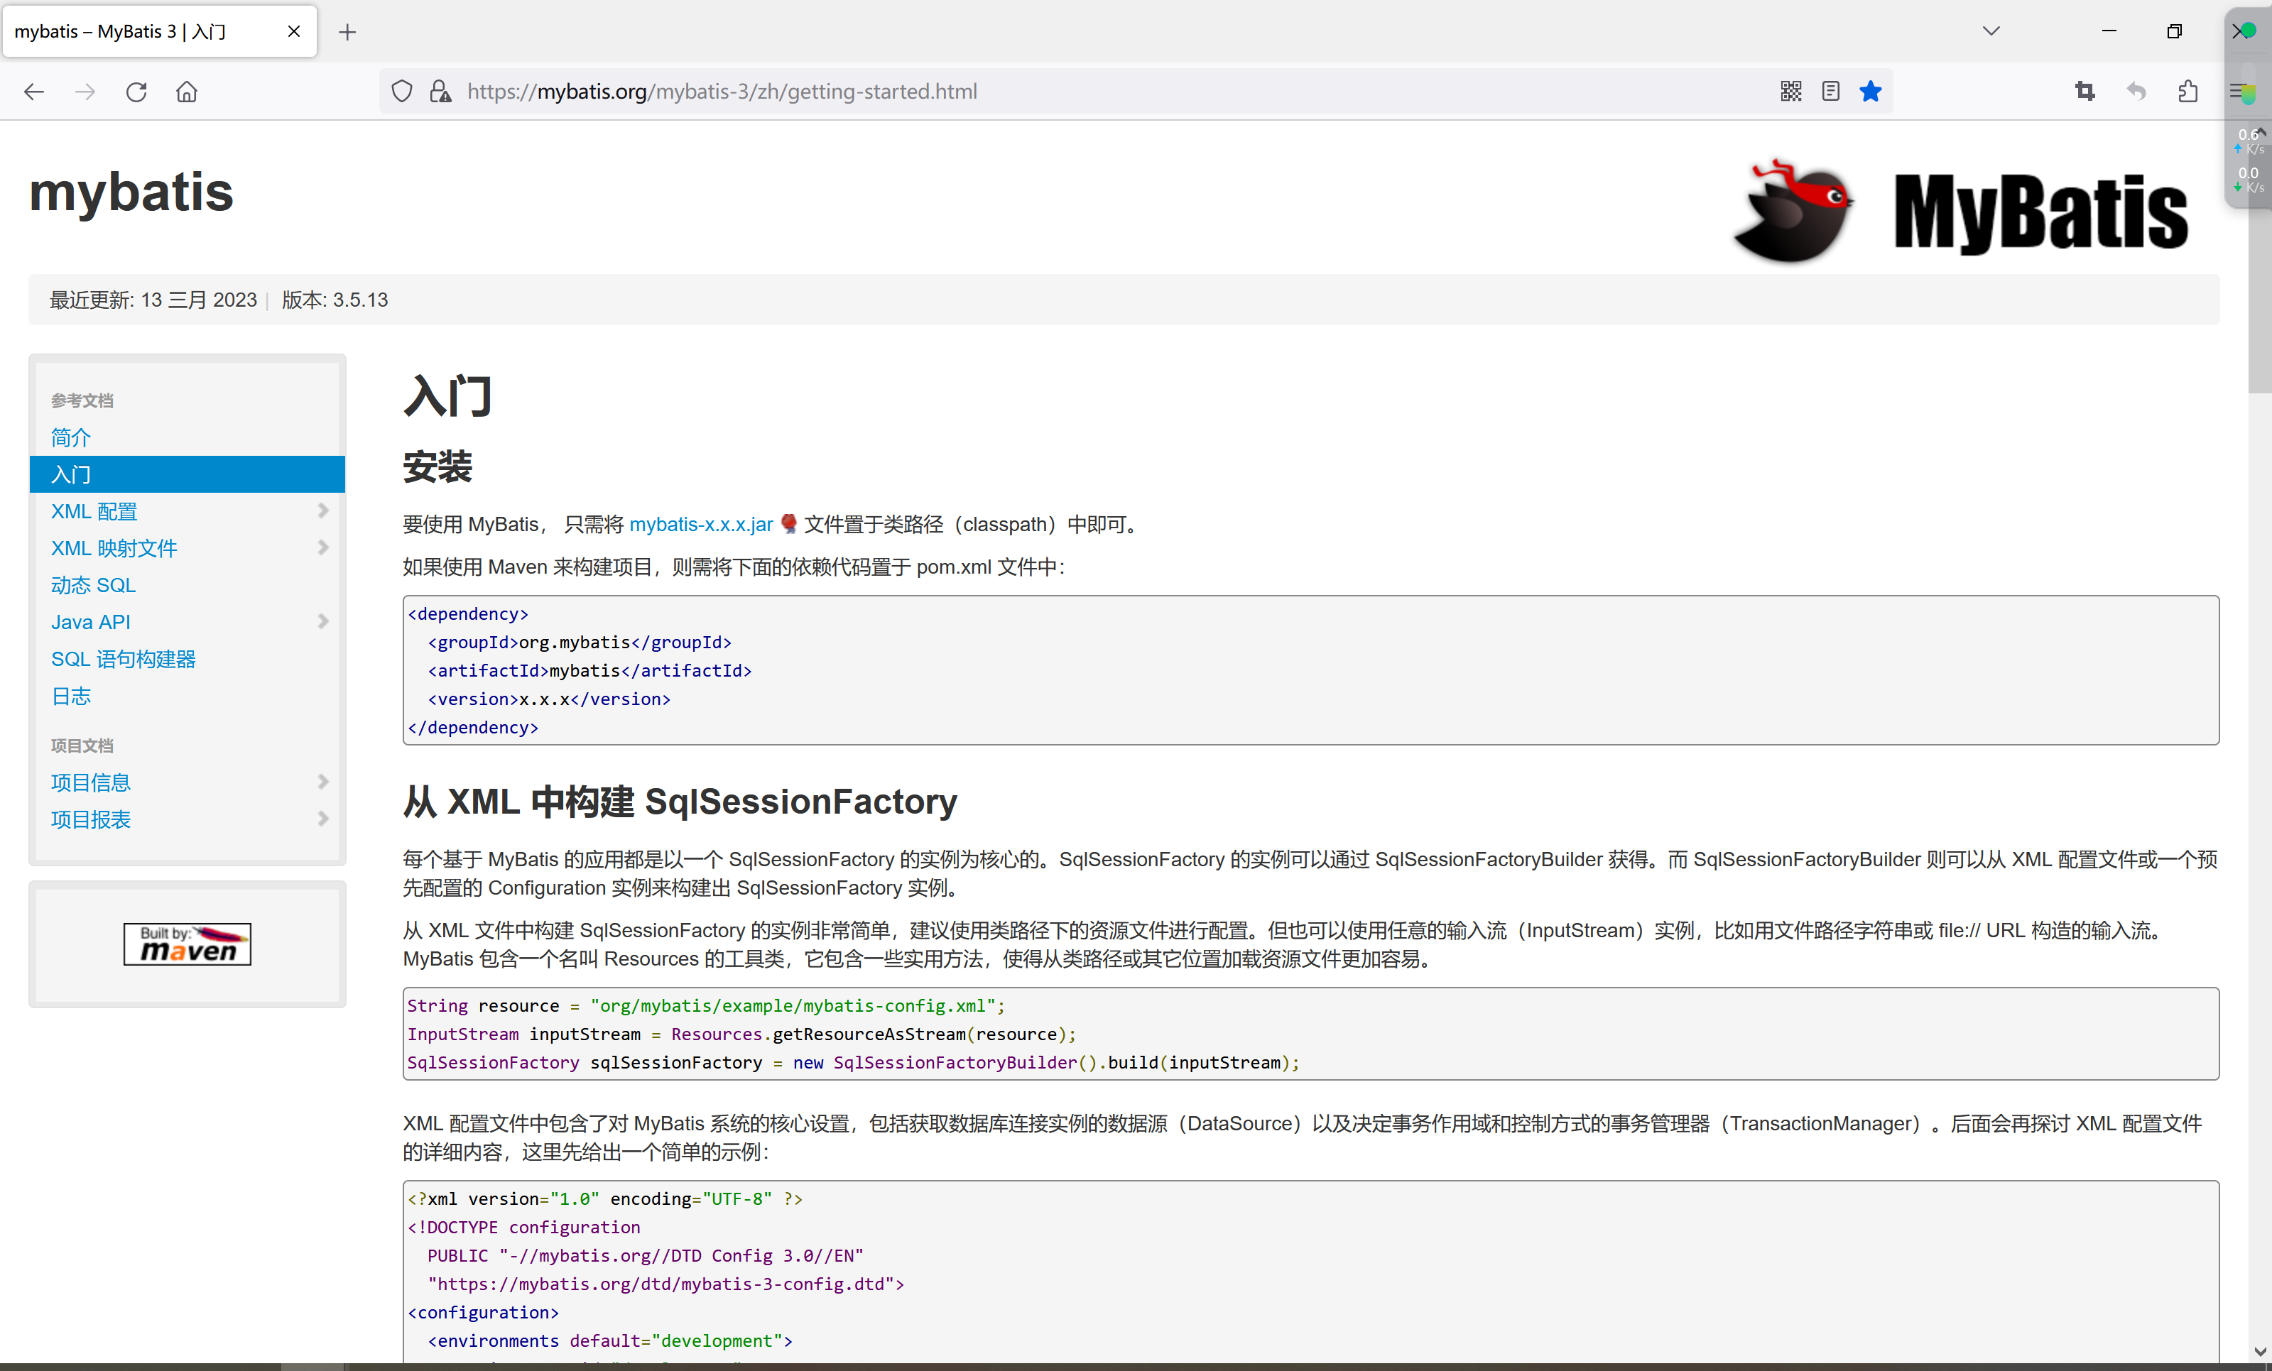The height and width of the screenshot is (1371, 2272).
Task: Go to browser home page
Action: [187, 92]
